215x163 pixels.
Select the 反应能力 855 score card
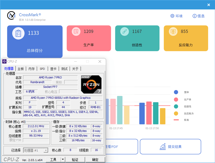coord(186,38)
